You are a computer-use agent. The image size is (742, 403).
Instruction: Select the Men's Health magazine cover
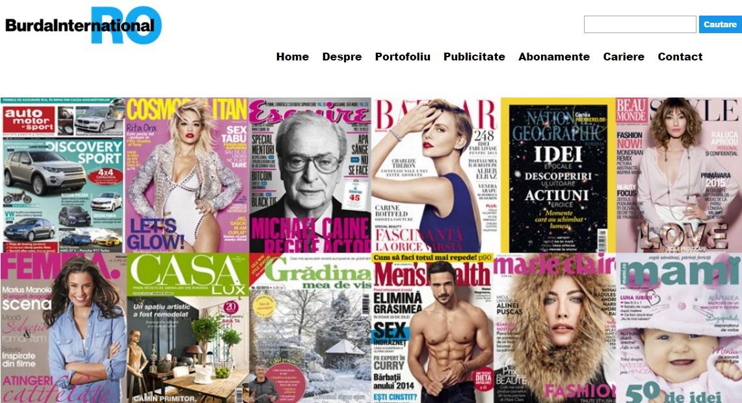[x=432, y=328]
